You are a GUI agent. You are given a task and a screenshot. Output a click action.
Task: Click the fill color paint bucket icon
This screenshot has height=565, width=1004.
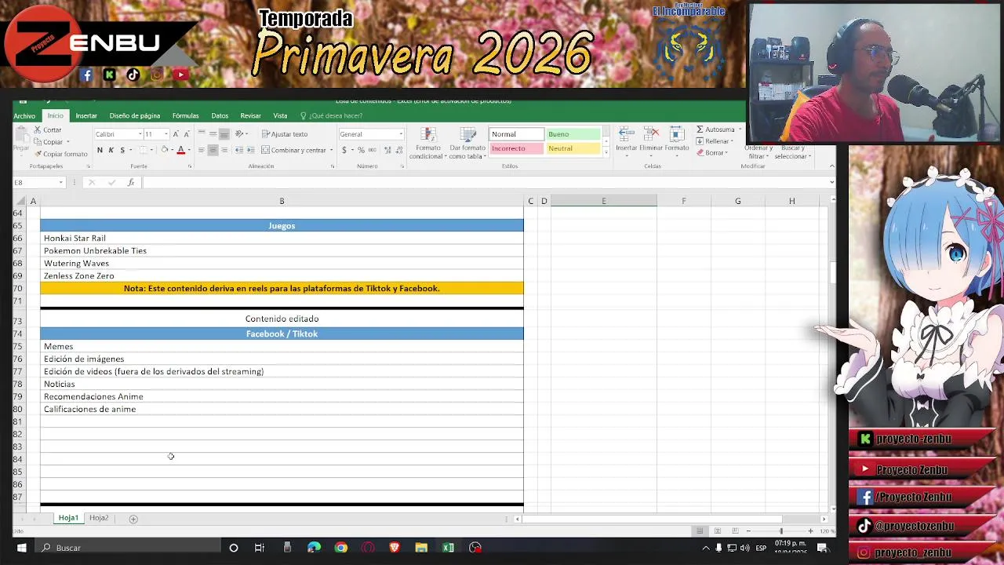click(x=164, y=150)
